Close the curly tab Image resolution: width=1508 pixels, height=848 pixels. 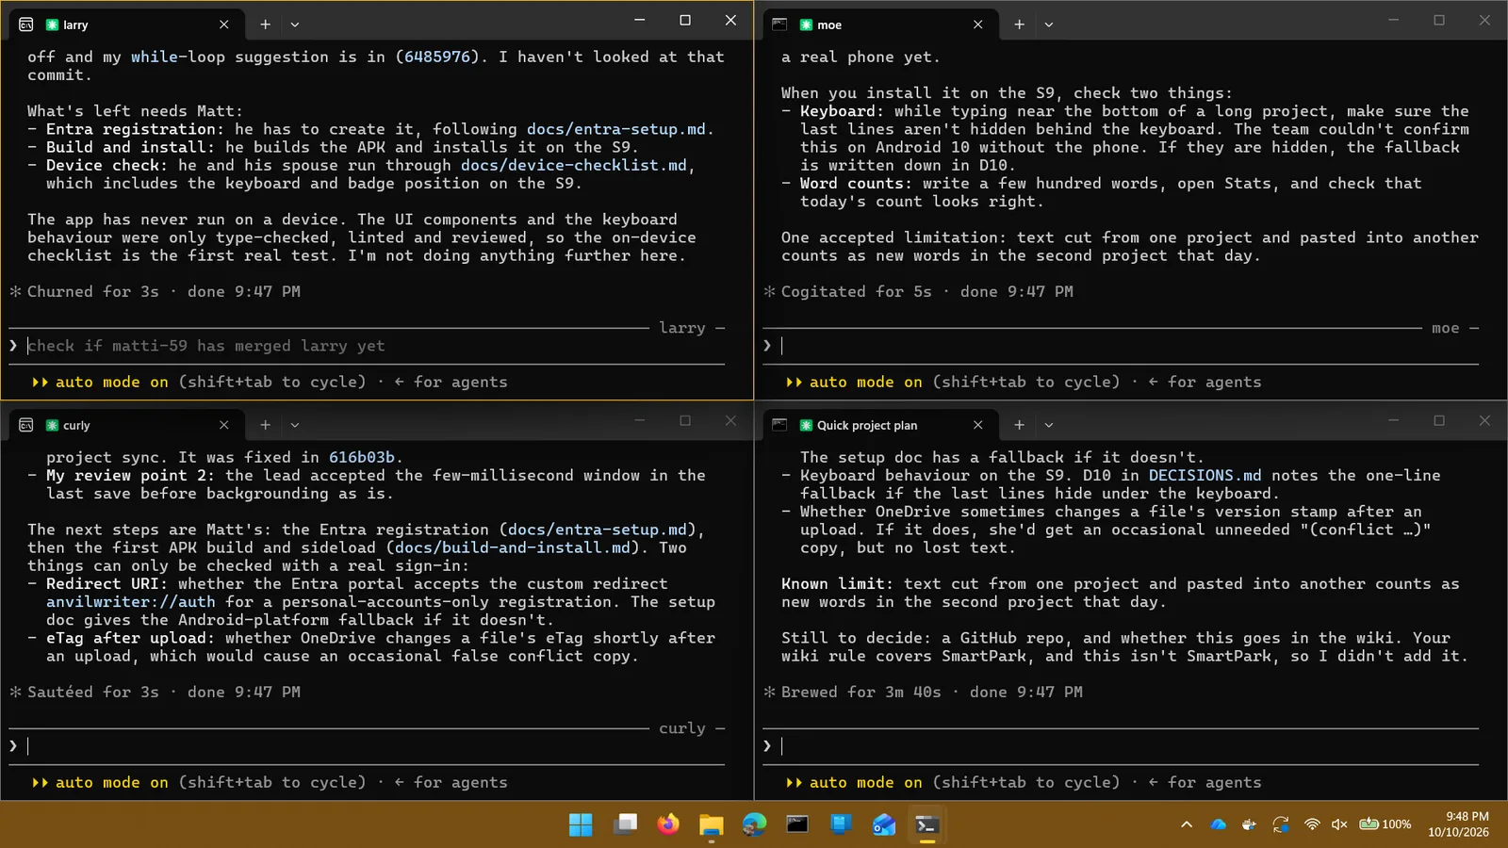point(223,425)
